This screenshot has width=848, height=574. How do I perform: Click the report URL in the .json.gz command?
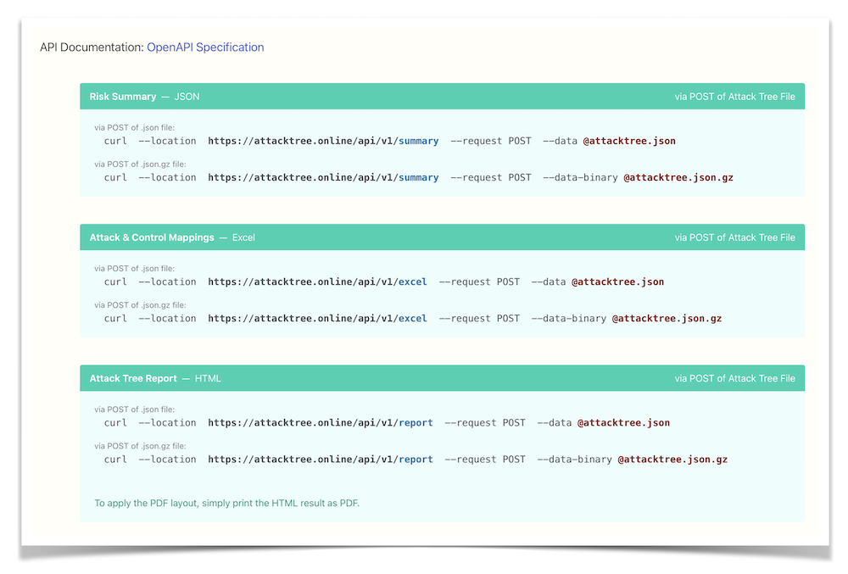[x=321, y=460]
